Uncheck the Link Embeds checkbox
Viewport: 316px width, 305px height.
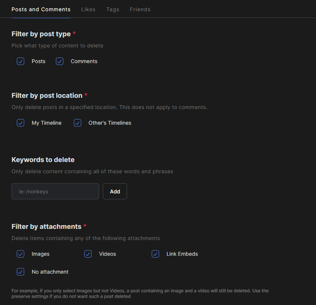[155, 254]
